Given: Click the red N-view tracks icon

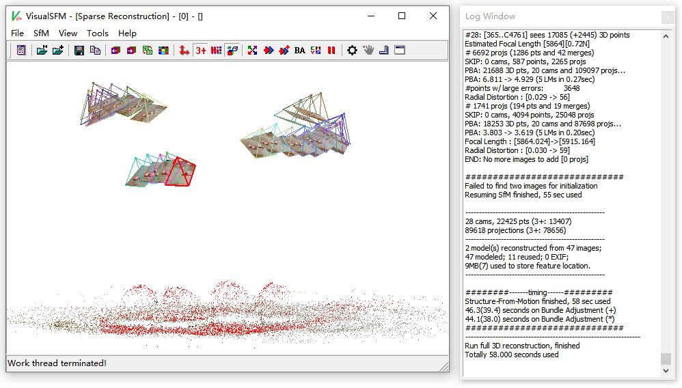Looking at the screenshot, I should 216,51.
